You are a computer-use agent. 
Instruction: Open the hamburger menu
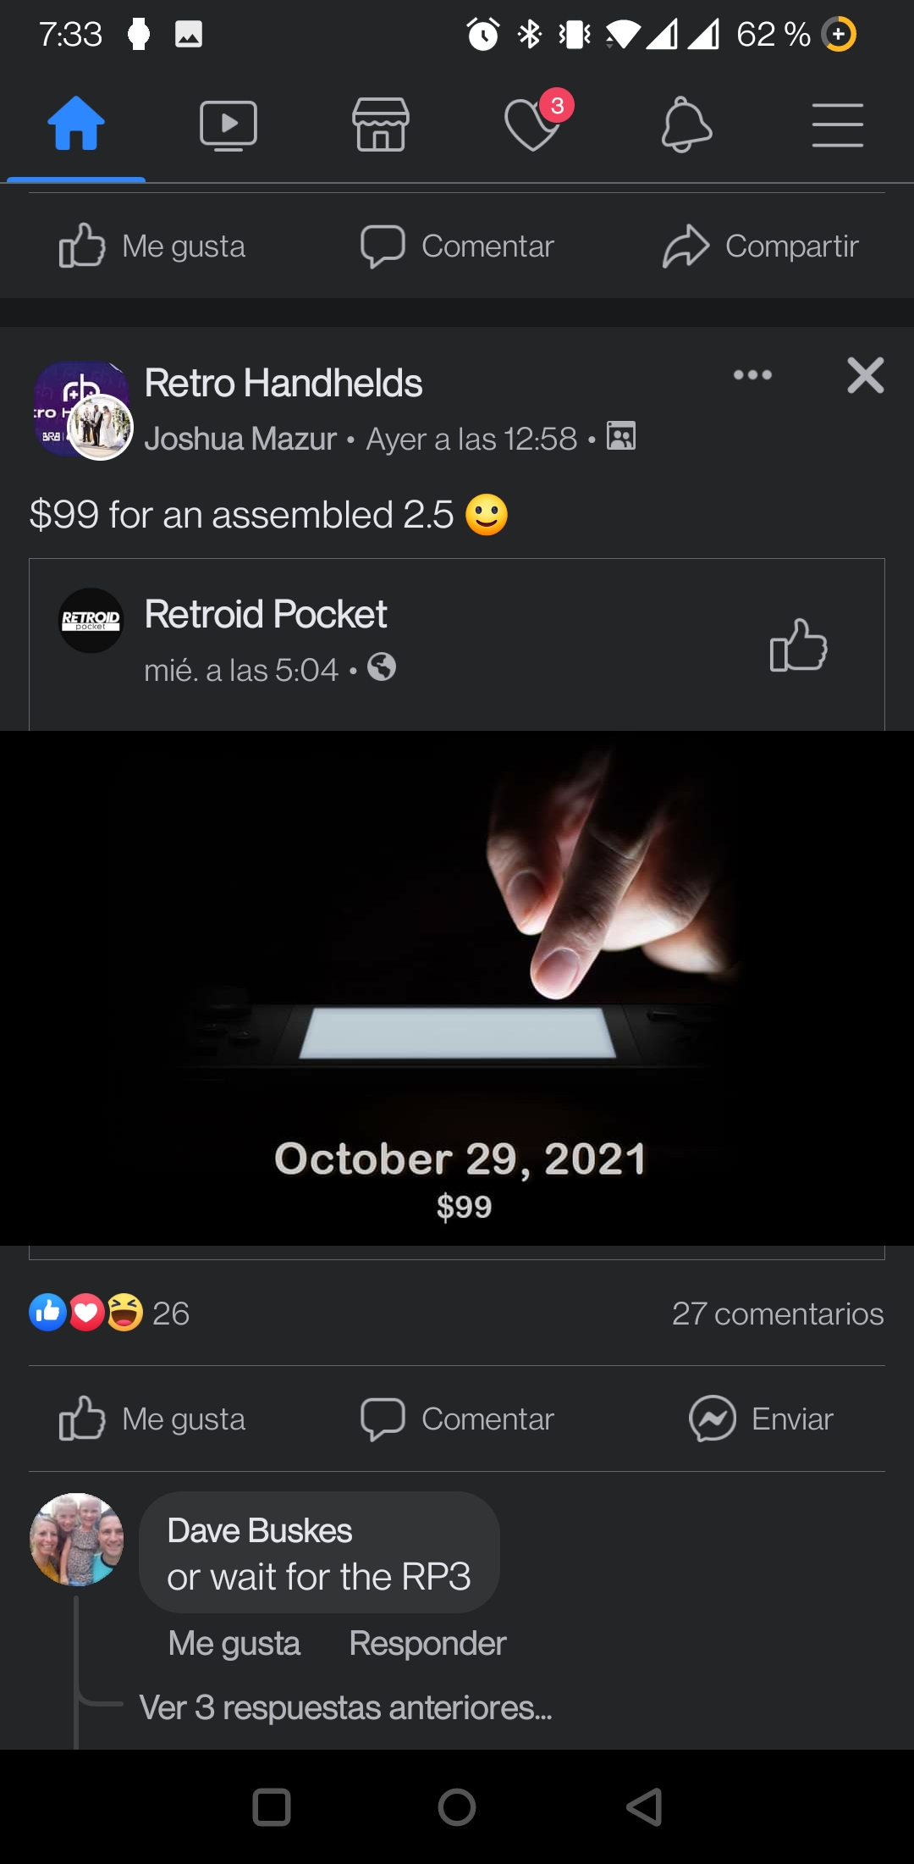[x=838, y=125]
